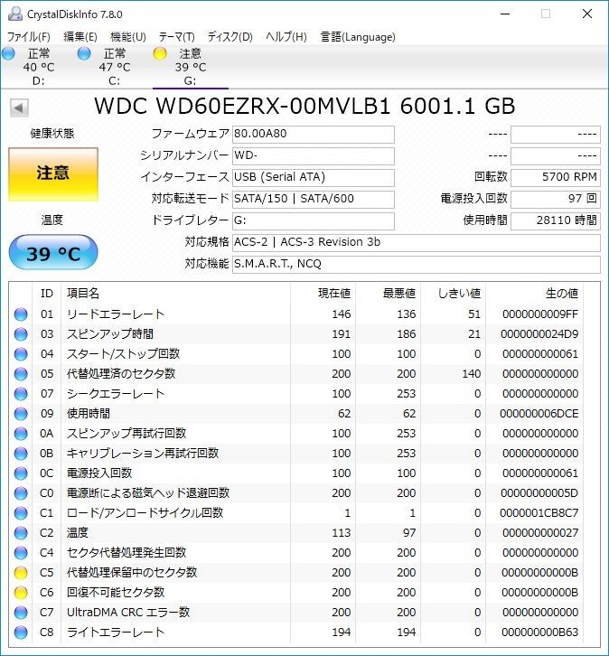Screen dimensions: 609x656
Task: Click the blue status orb for disk D:
Action: tap(8, 53)
